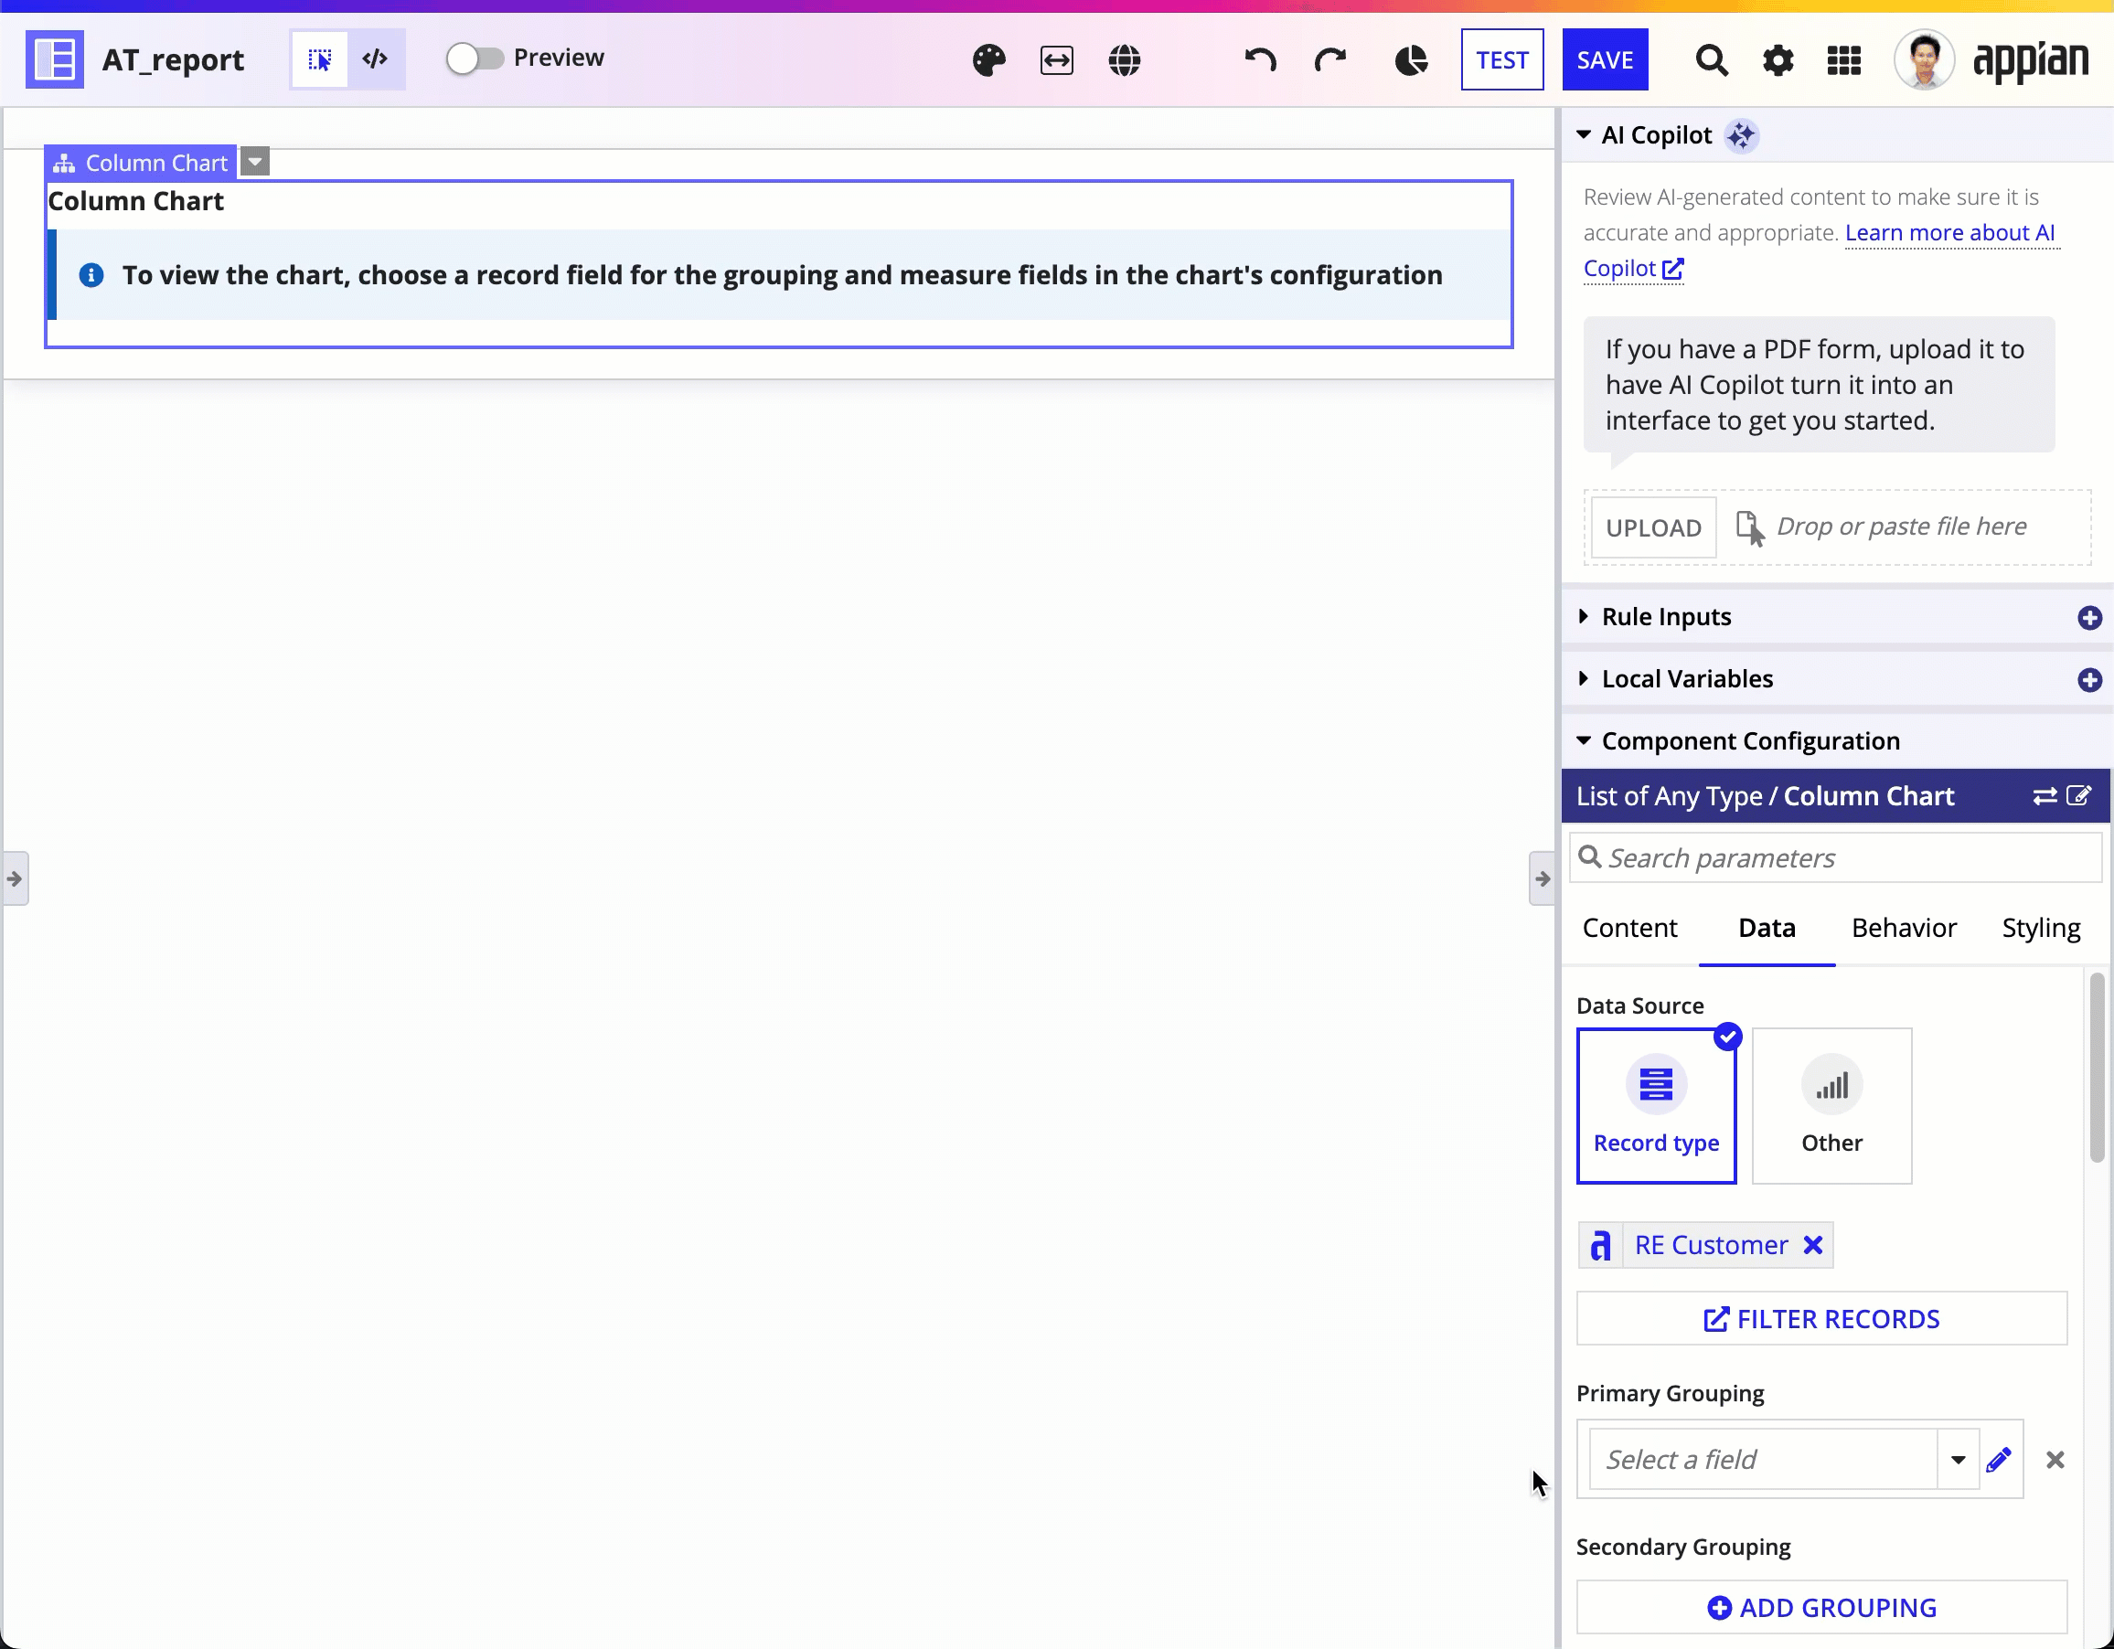This screenshot has width=2114, height=1649.
Task: Open the Primary Grouping field dropdown
Action: [x=1958, y=1459]
